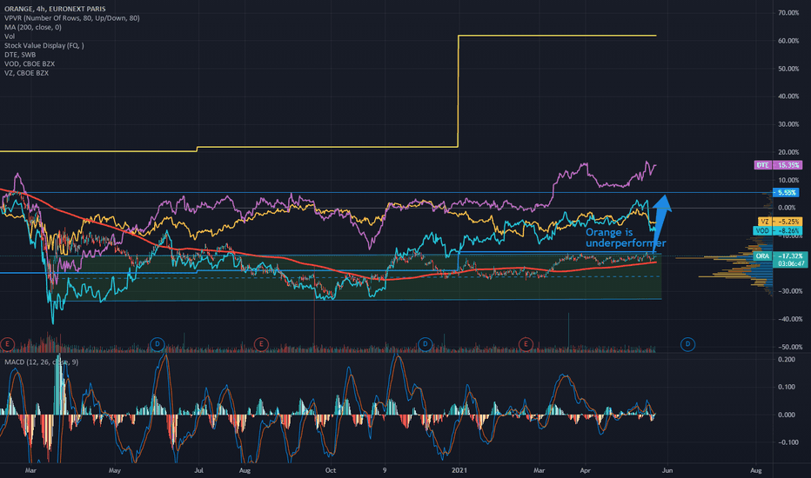
Task: Click the ORA -17.32% price label
Action: 781,256
